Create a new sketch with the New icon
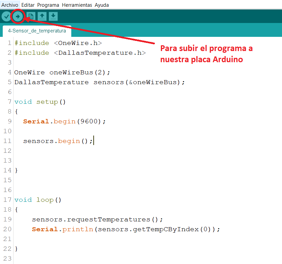This screenshot has height=264, width=282. 31,16
